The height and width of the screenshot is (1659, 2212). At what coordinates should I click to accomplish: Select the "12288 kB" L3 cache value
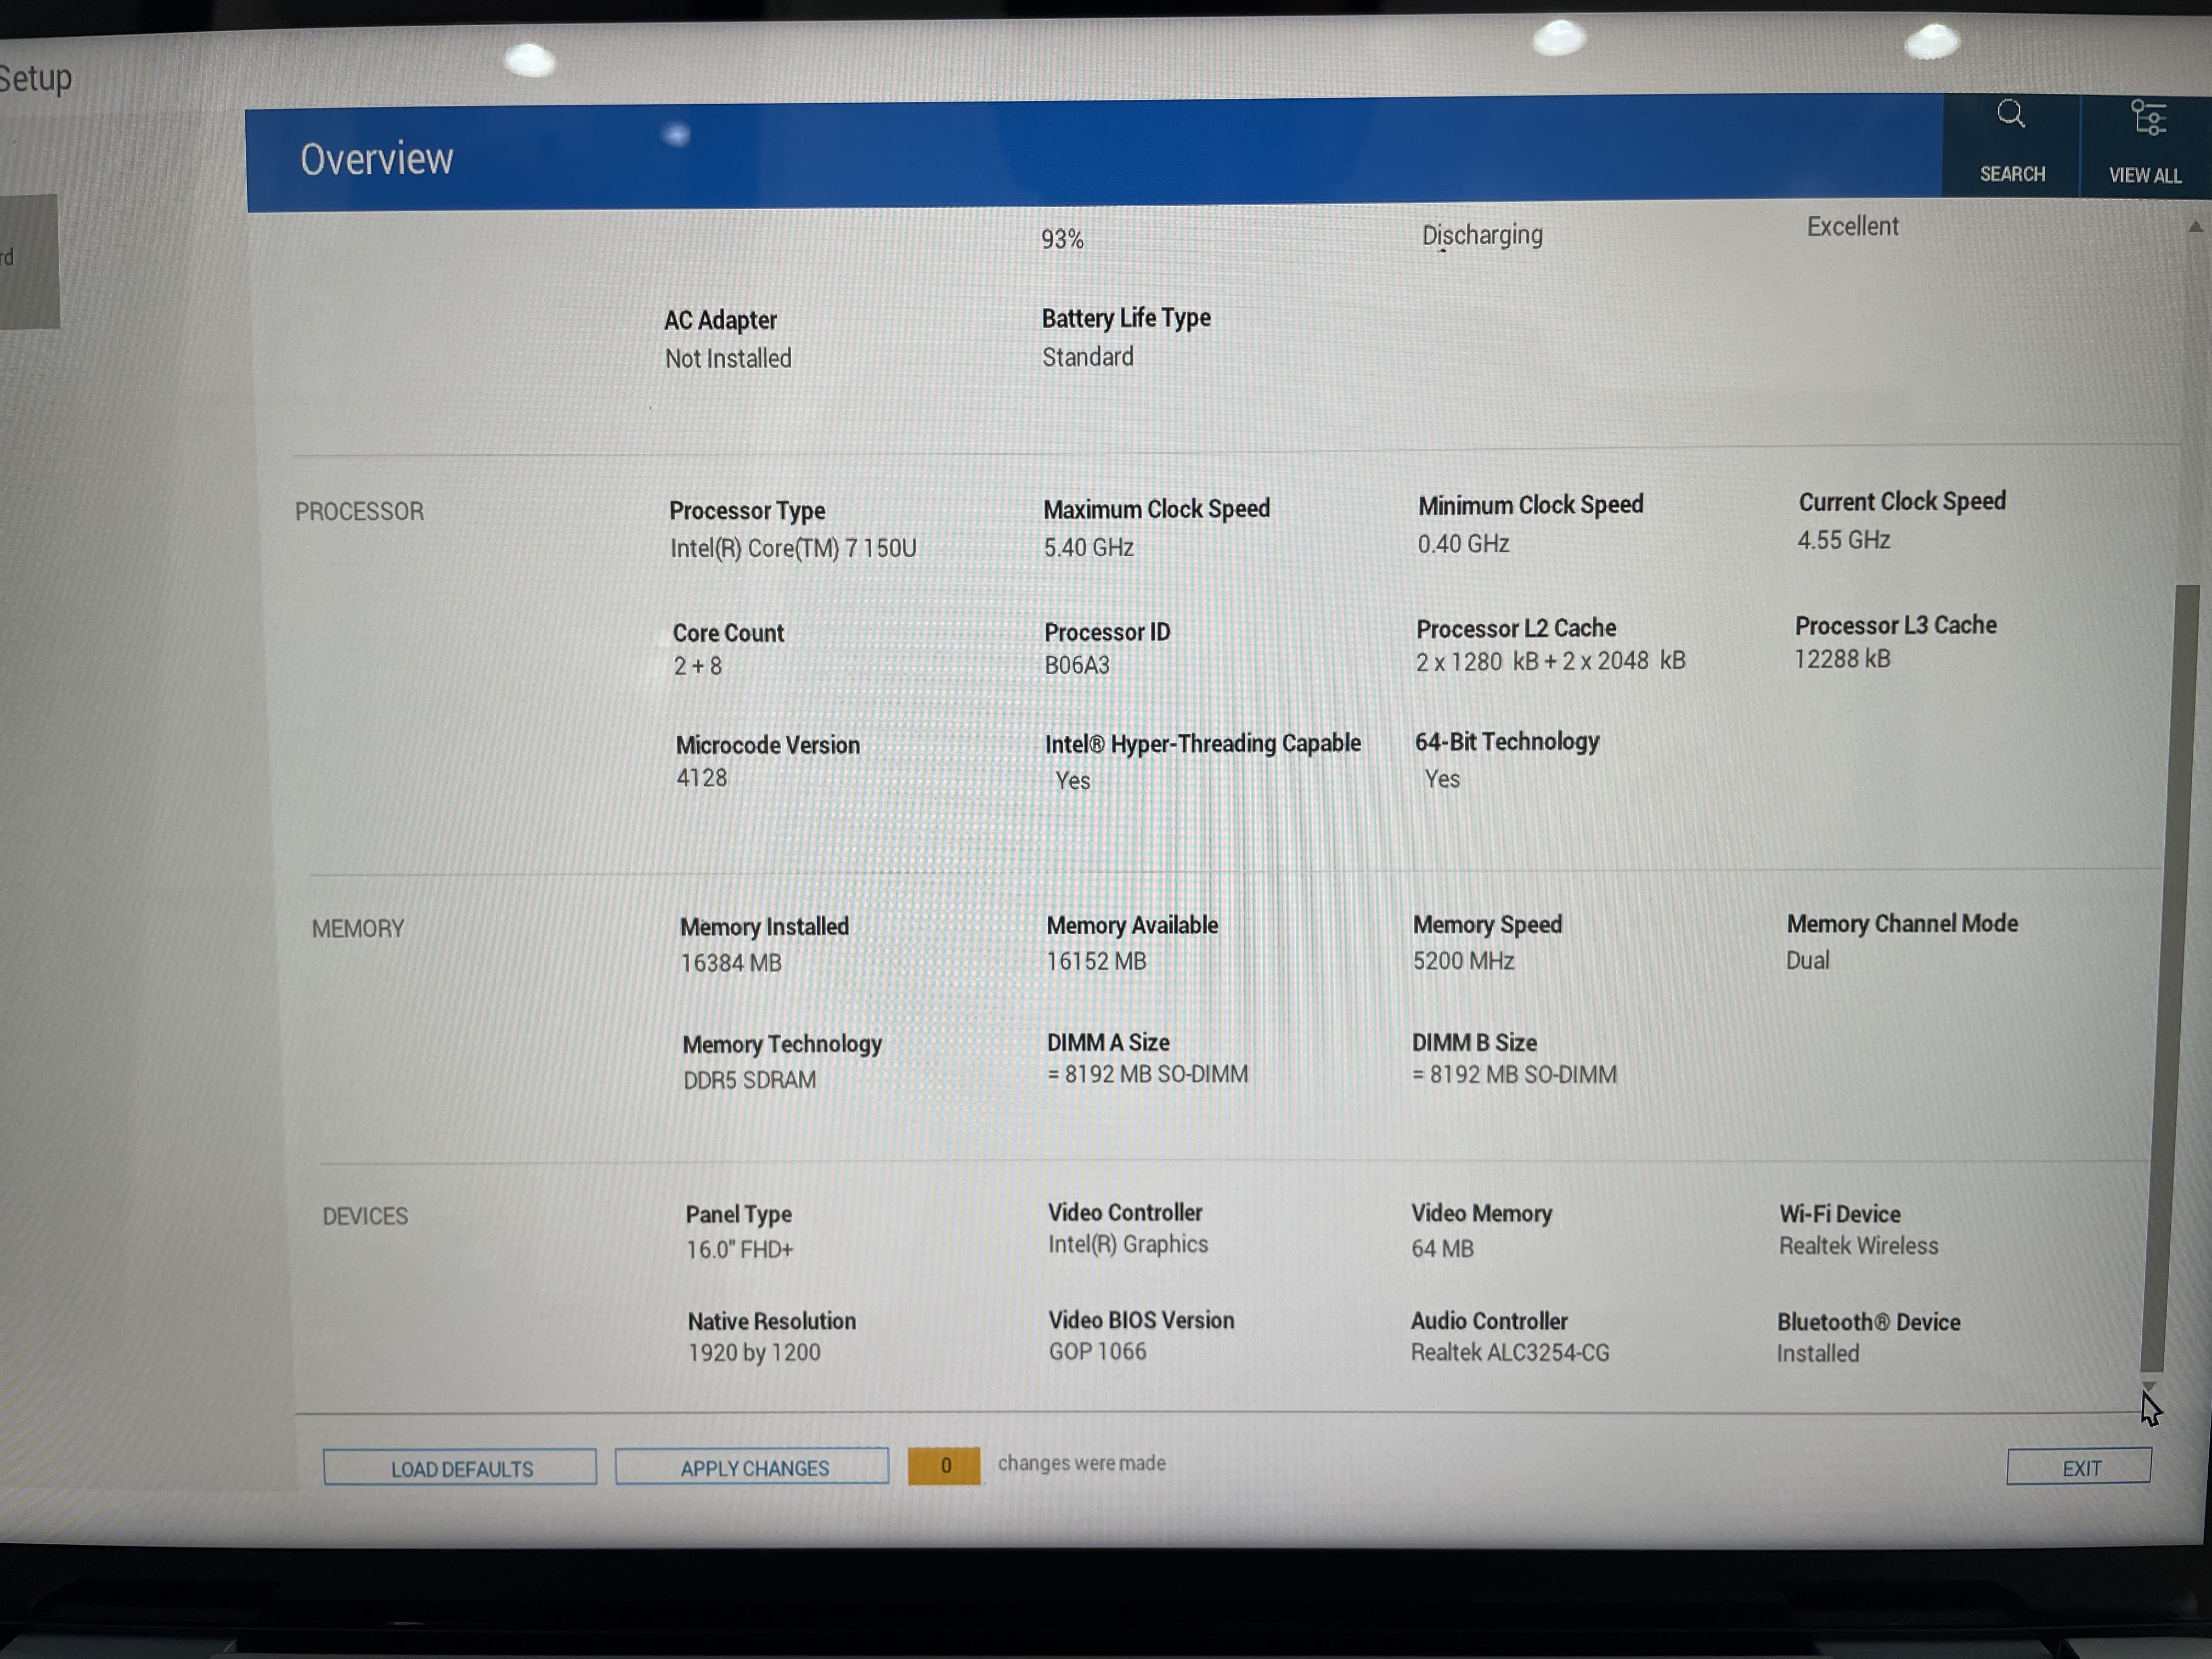point(1842,659)
